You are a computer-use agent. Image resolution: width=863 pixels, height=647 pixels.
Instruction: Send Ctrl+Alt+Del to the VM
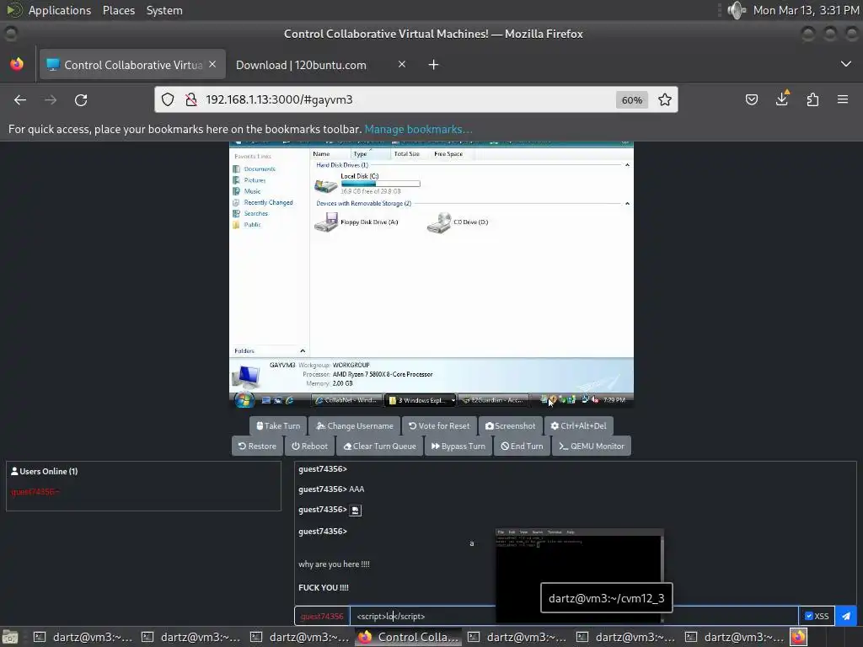pos(578,425)
